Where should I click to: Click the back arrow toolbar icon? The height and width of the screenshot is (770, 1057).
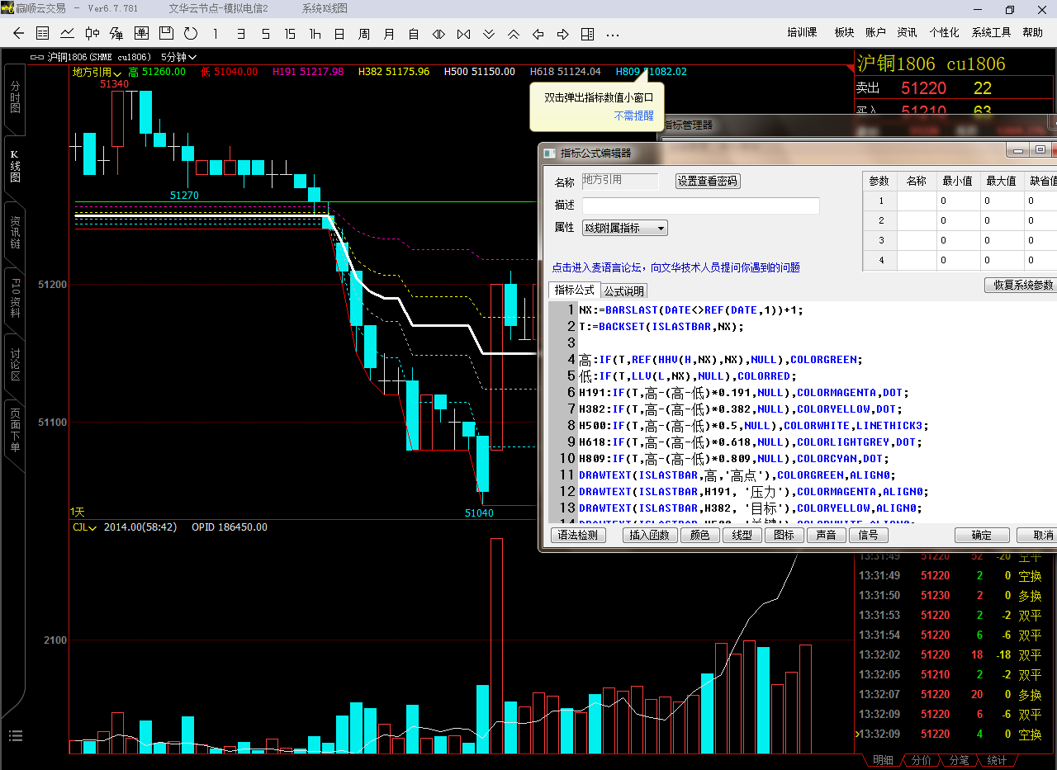tap(17, 34)
